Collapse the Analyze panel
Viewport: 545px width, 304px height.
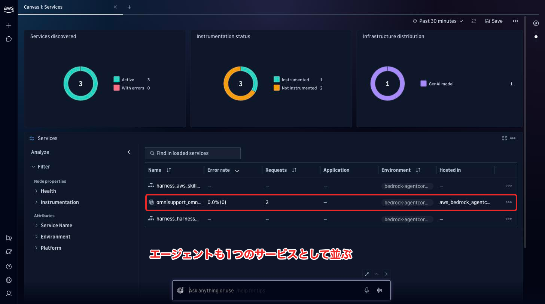click(129, 152)
